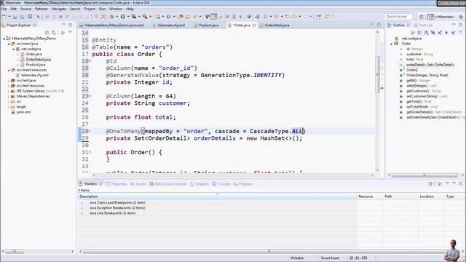Open the Navigate menu
This screenshot has width=466, height=262.
tap(59, 9)
